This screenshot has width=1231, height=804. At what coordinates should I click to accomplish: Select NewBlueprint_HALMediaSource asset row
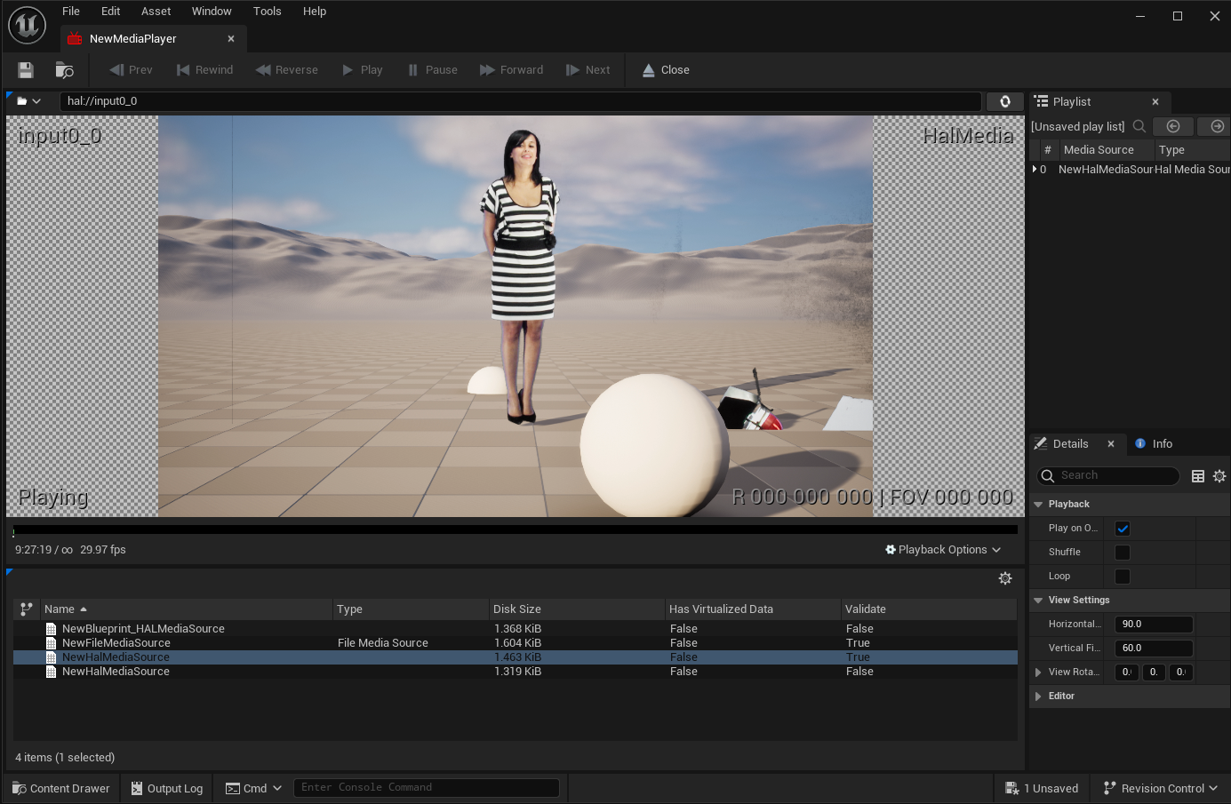pos(516,629)
